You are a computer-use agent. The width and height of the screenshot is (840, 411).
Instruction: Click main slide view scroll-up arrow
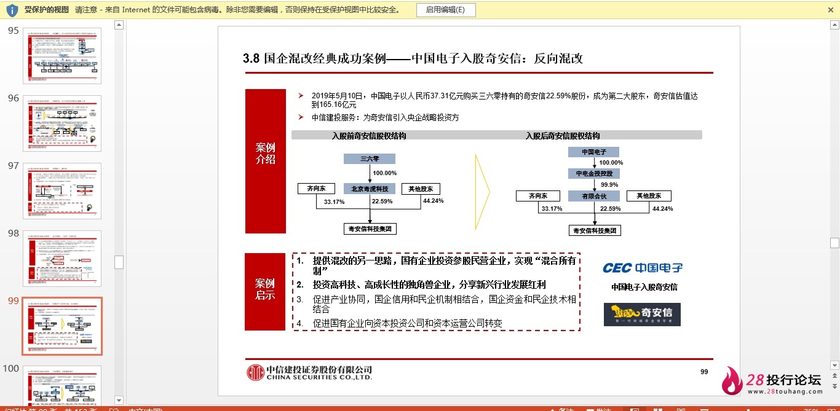[834, 25]
